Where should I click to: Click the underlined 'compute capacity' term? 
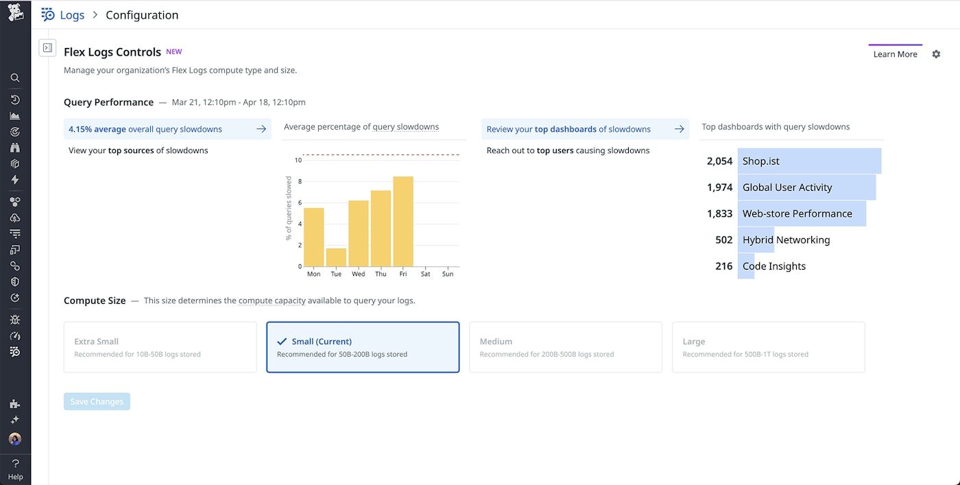(x=272, y=300)
